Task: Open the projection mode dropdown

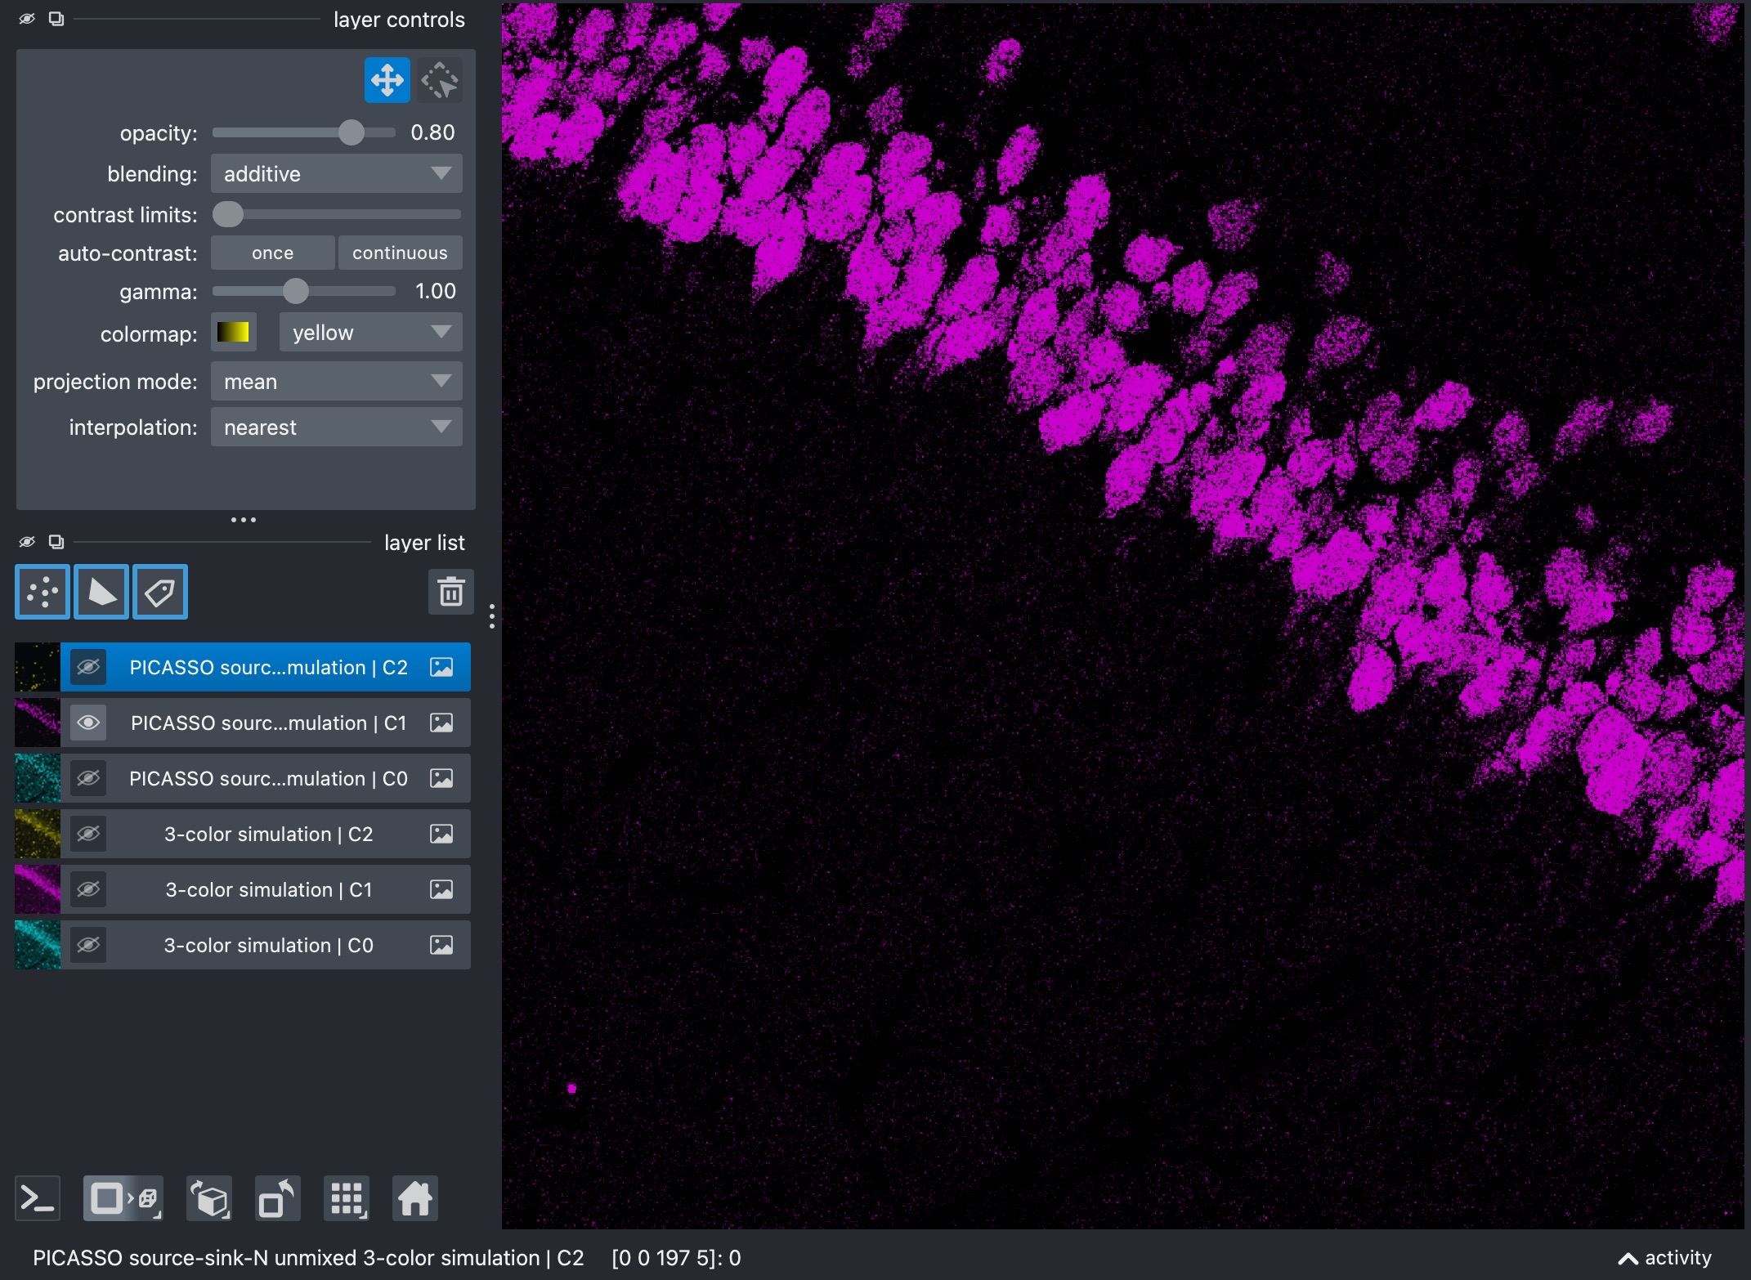Action: [x=337, y=381]
